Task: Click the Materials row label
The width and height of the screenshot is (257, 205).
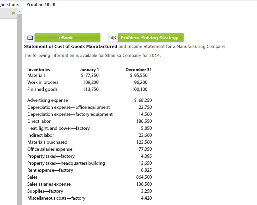Action: click(x=36, y=75)
